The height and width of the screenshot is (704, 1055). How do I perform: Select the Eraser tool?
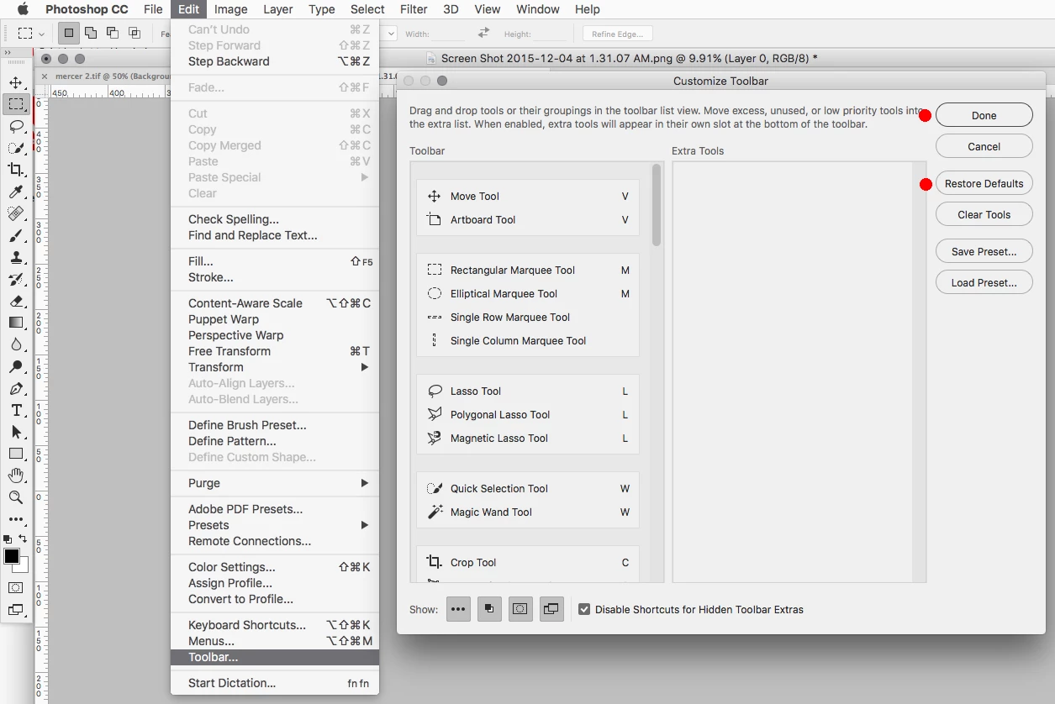tap(16, 301)
